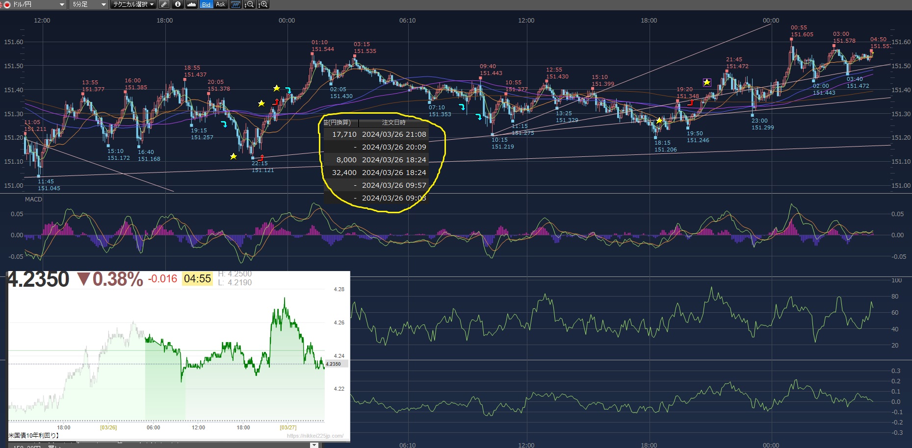Click the info icon in toolbar
The height and width of the screenshot is (448, 912).
178,4
